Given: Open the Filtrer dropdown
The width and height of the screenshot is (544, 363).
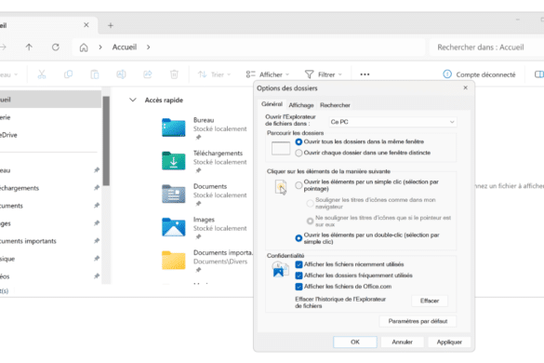Looking at the screenshot, I should tap(323, 74).
